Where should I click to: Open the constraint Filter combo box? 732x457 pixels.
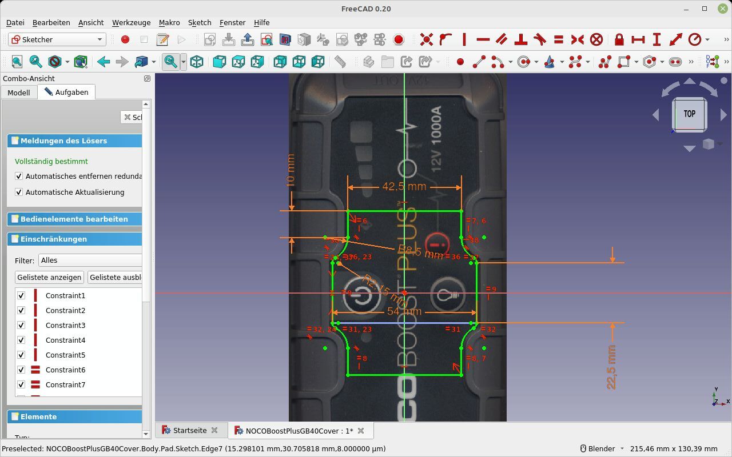(90, 260)
